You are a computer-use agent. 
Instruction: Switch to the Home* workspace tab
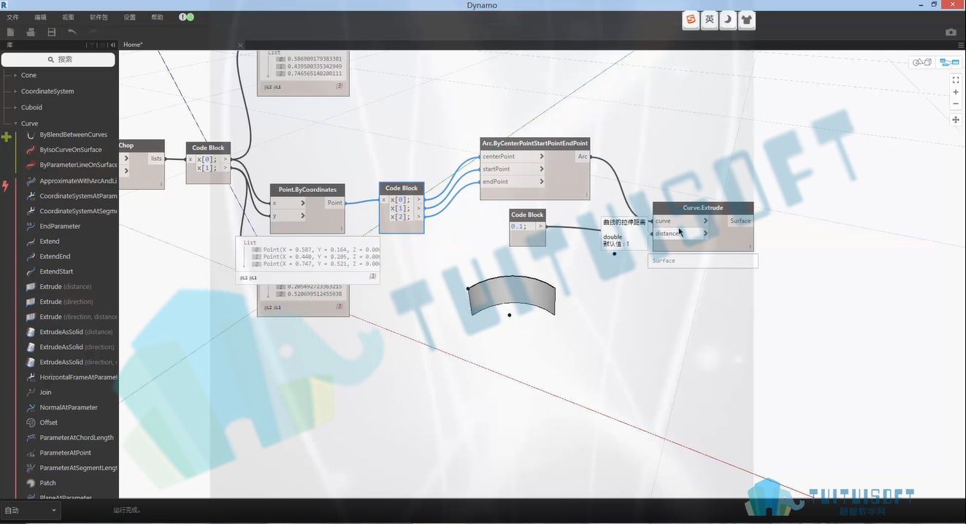point(133,45)
